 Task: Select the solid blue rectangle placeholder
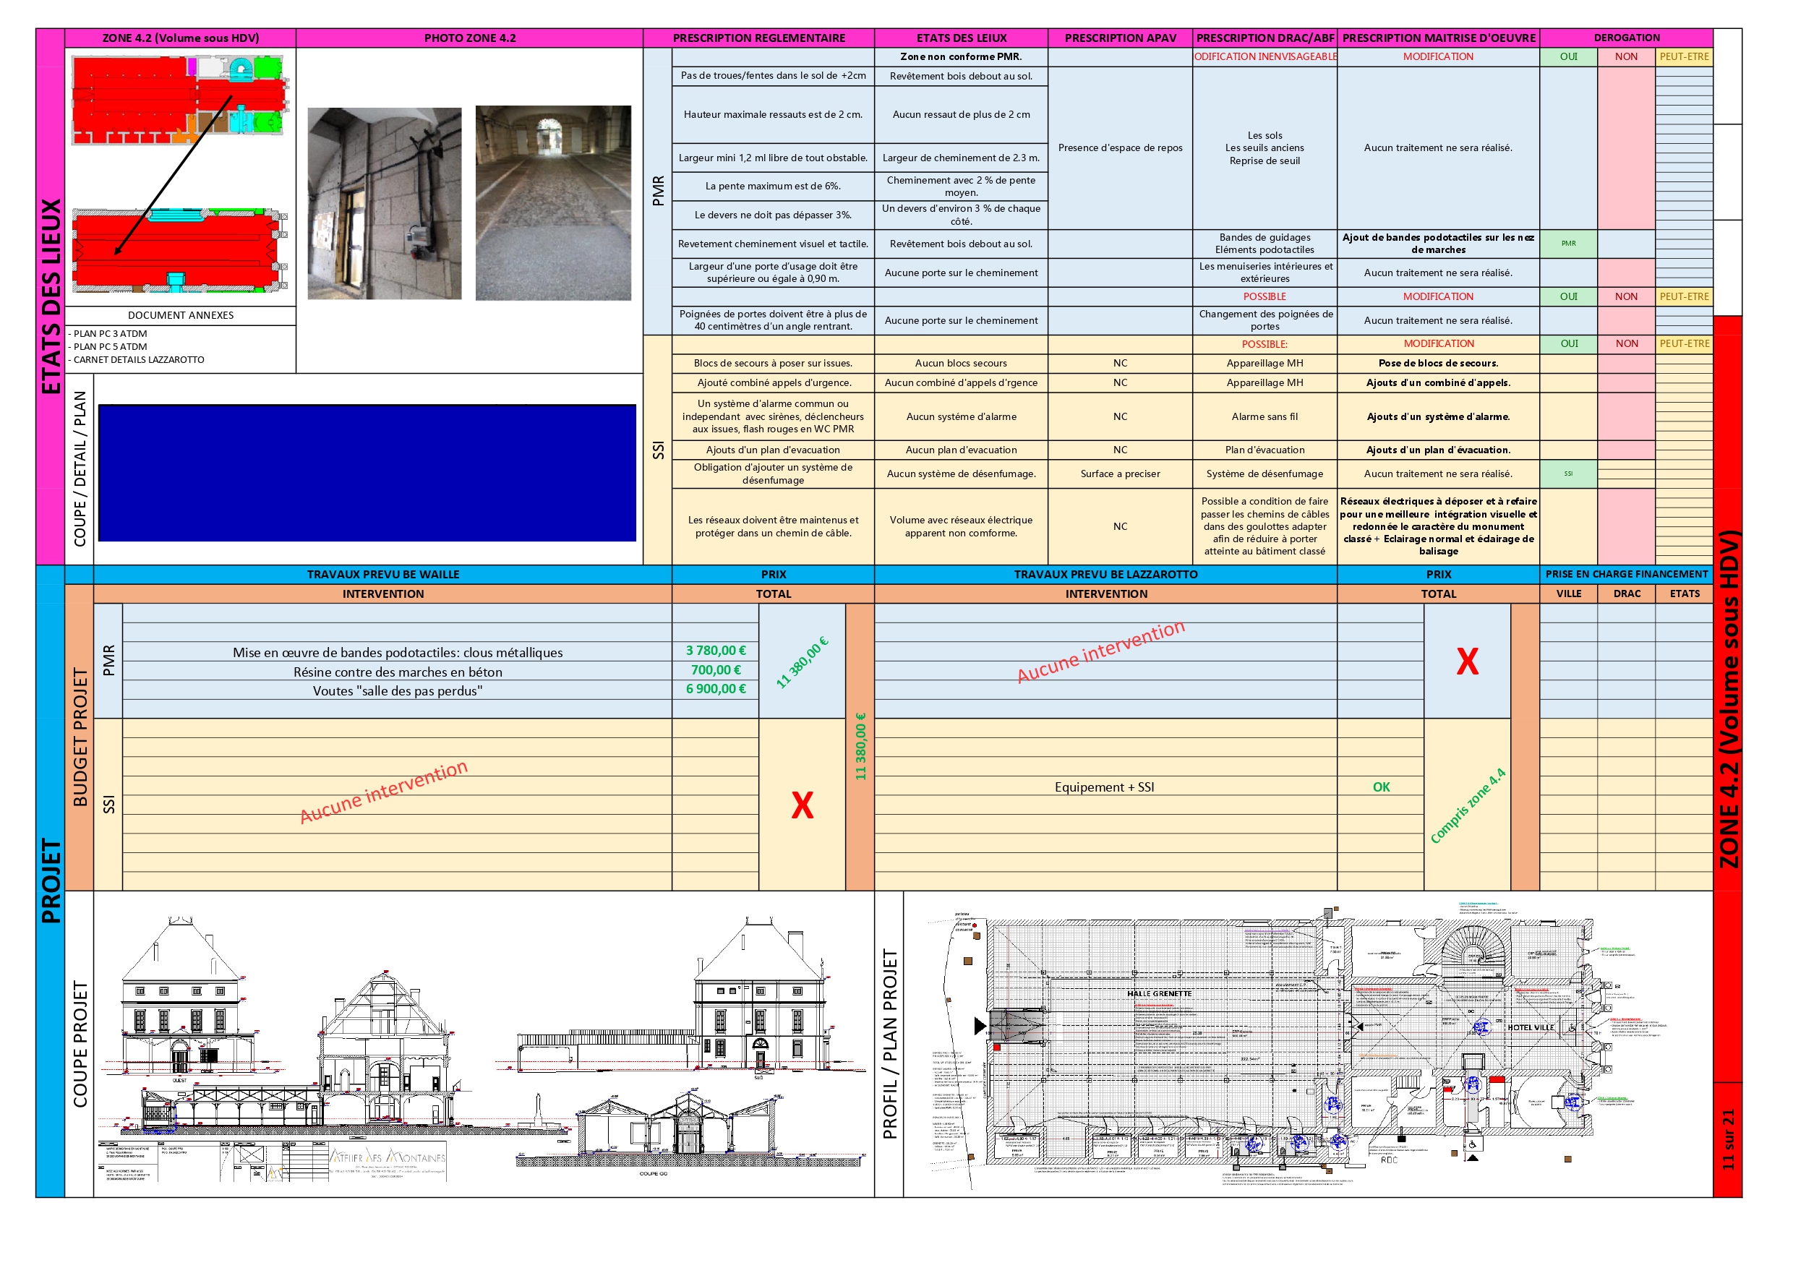(x=367, y=472)
